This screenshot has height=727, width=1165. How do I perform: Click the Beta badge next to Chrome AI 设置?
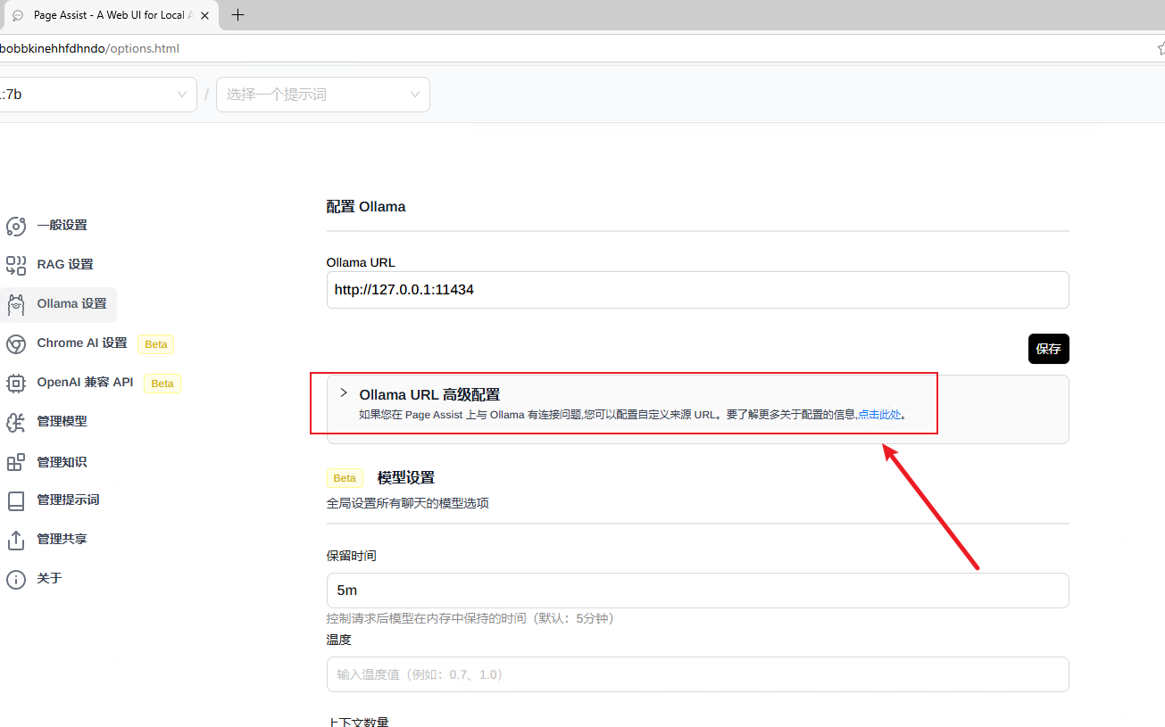156,344
